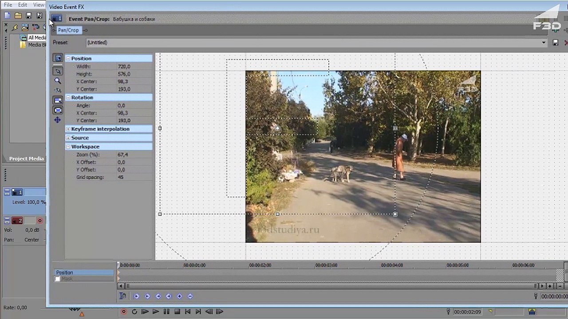Click the Event Pan/Crop chain icon
Viewport: 568px width, 319px height.
pyautogui.click(x=56, y=19)
